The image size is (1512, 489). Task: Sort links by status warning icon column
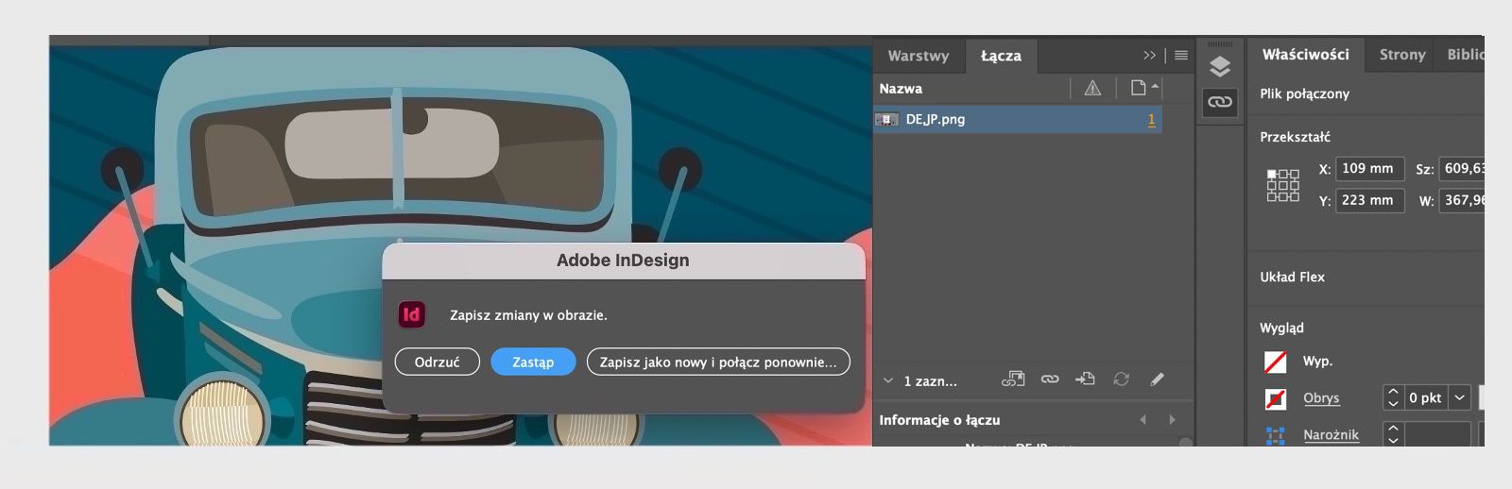1092,89
